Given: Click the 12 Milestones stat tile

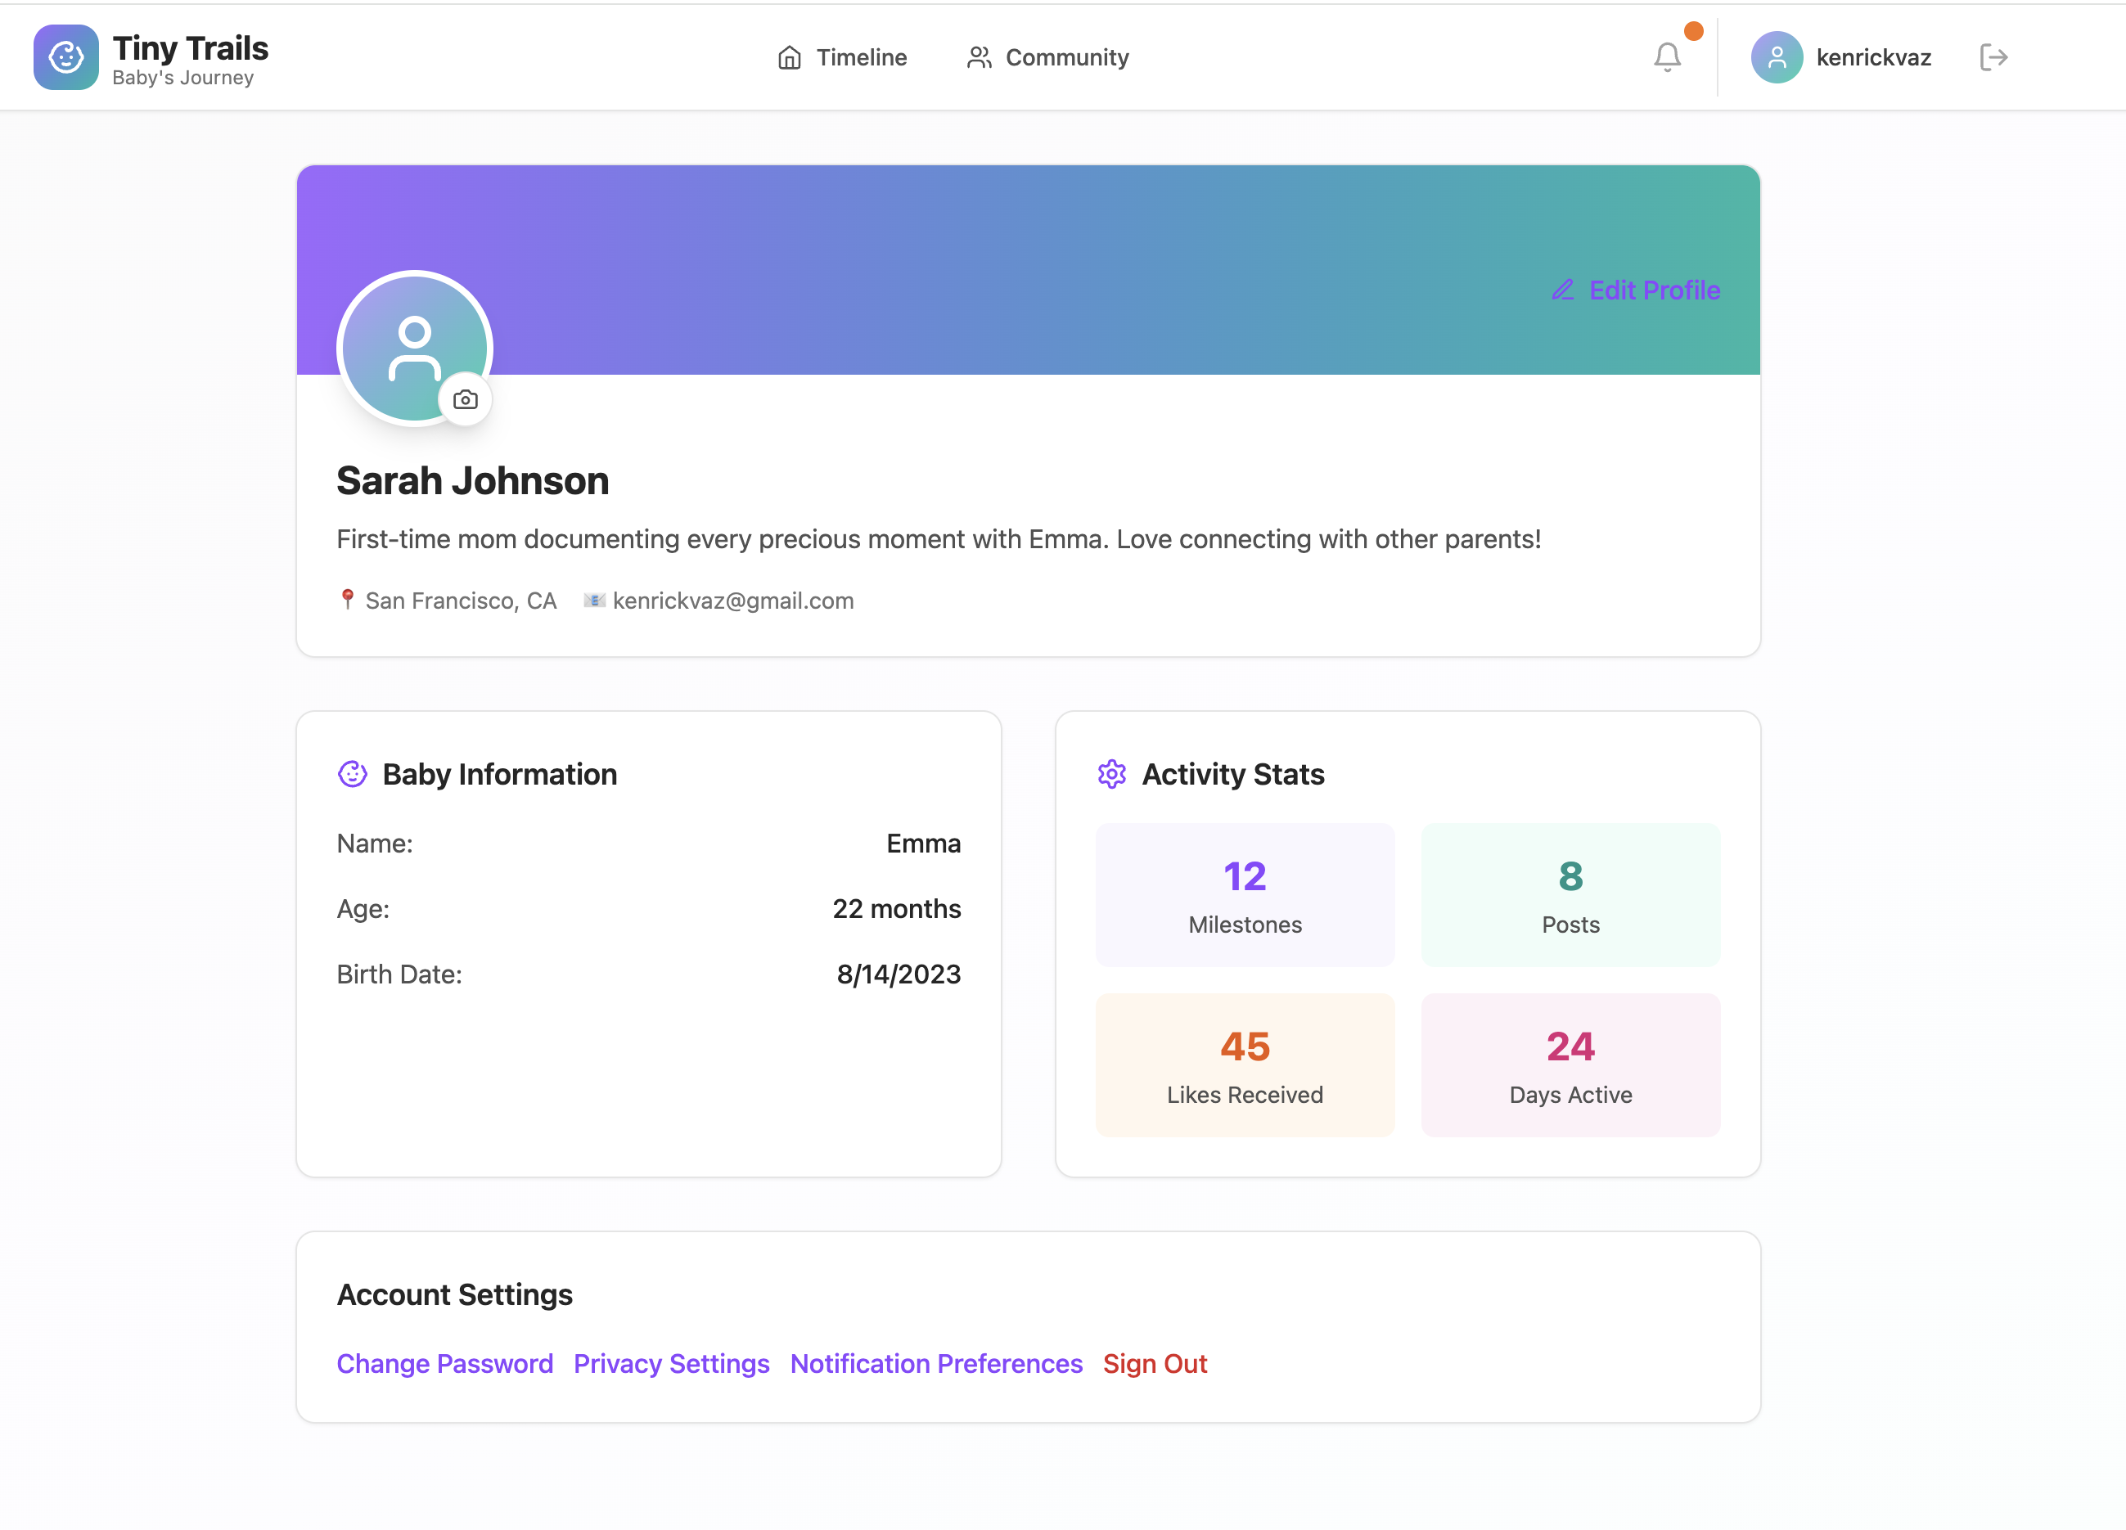Looking at the screenshot, I should point(1245,895).
